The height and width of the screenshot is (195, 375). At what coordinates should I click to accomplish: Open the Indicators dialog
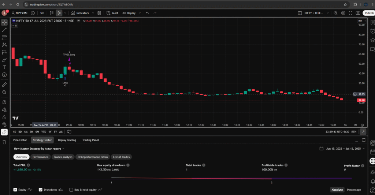80,13
